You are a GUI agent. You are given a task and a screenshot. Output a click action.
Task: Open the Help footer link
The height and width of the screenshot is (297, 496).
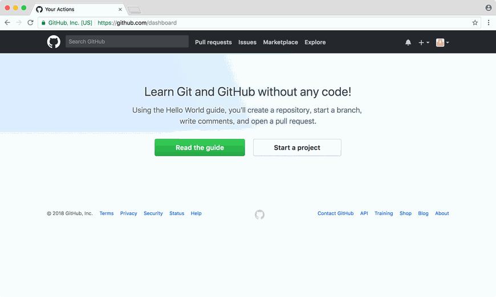(196, 213)
